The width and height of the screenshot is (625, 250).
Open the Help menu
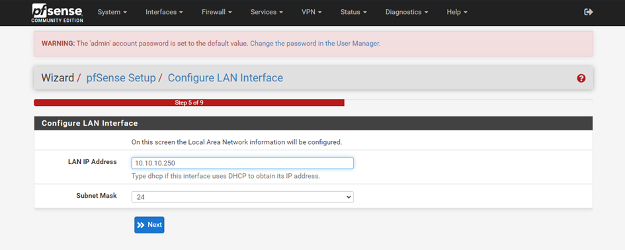(457, 12)
